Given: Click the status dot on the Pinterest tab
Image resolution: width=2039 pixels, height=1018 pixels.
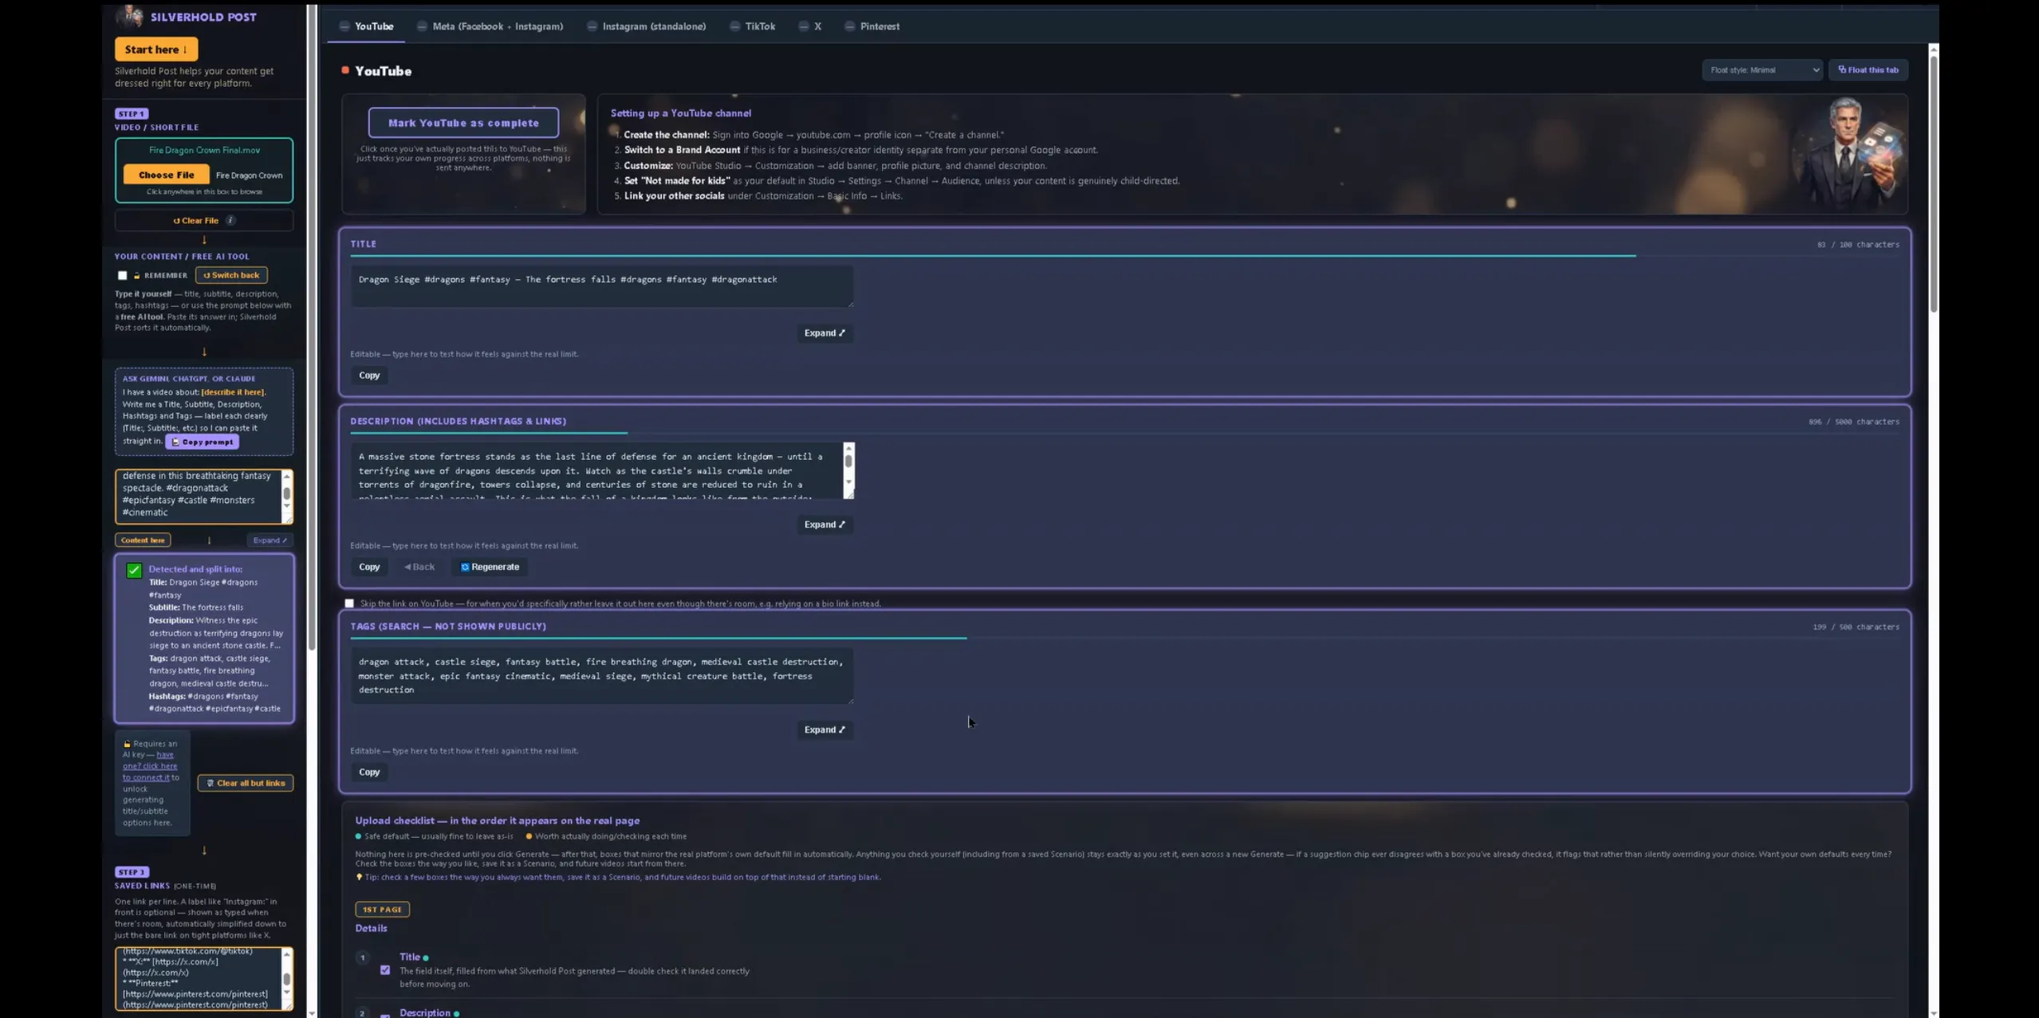Looking at the screenshot, I should [x=850, y=26].
